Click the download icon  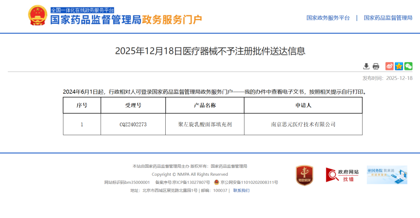(366, 66)
